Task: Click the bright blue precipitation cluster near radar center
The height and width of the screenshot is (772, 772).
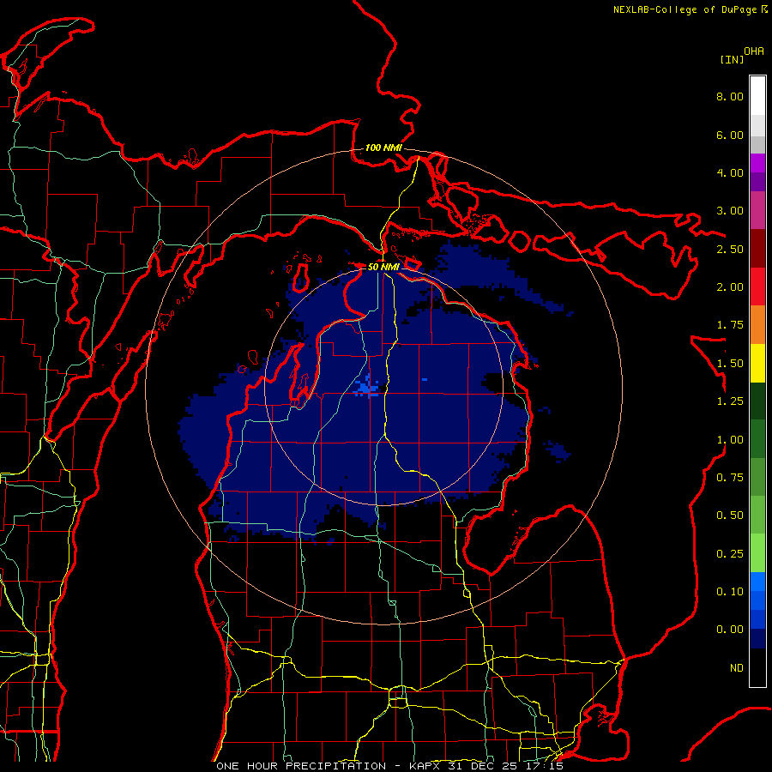Action: pyautogui.click(x=367, y=388)
